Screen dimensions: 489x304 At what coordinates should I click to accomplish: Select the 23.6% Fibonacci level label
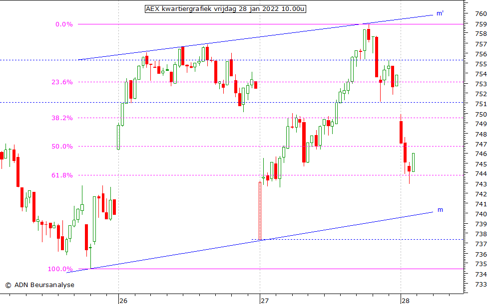pos(62,82)
